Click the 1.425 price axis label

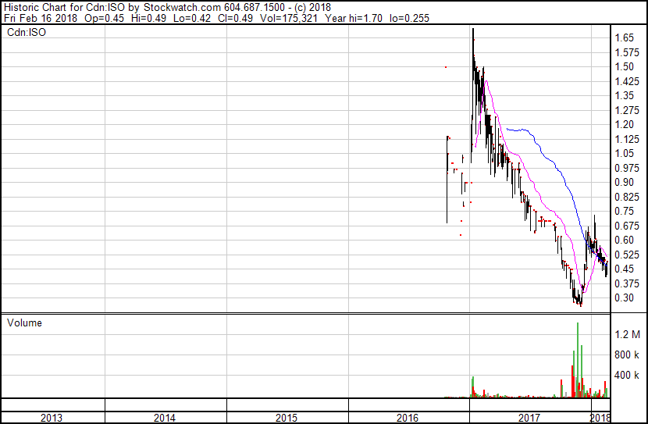click(x=627, y=81)
